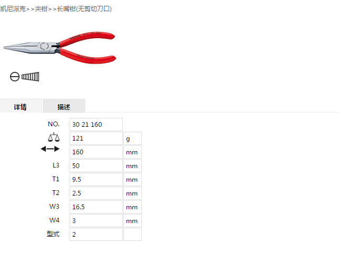Click the W3 value field showing 16.5
The width and height of the screenshot is (339, 269).
(x=96, y=207)
